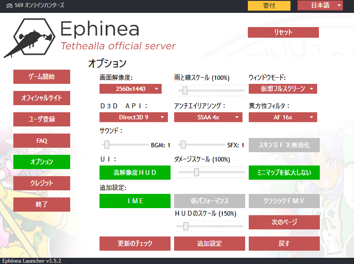
Task: Click the 追加設定: section label
Action: 113,188
